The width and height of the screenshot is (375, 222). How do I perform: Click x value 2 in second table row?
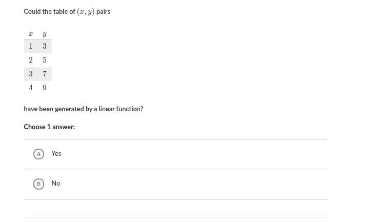point(31,60)
